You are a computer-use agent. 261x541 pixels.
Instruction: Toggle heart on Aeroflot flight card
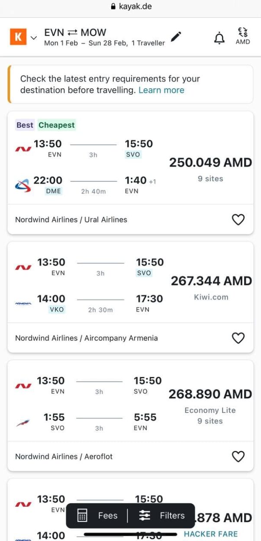click(238, 456)
